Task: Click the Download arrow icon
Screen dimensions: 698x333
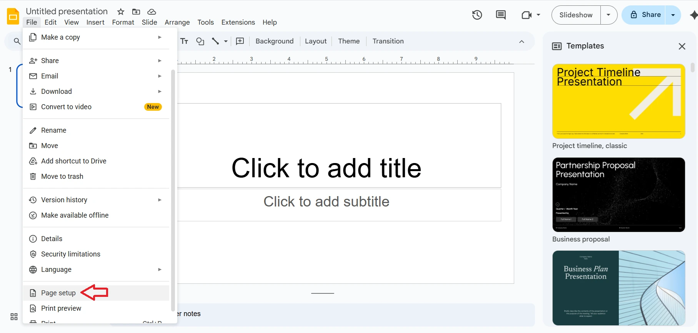Action: coord(33,92)
